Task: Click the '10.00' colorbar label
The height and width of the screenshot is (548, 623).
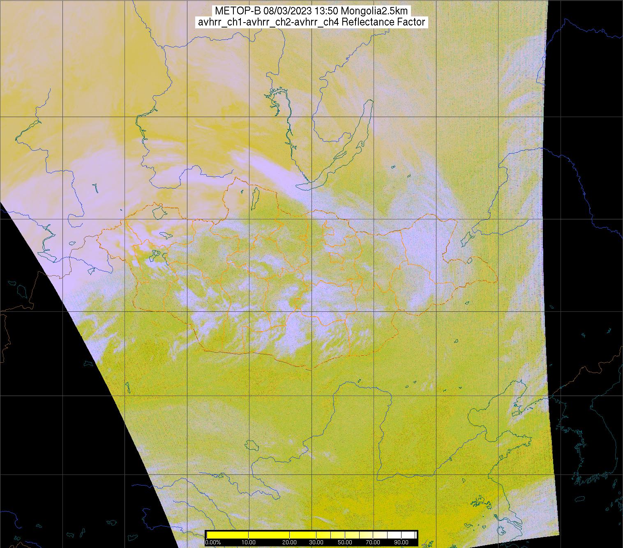Action: 249,543
